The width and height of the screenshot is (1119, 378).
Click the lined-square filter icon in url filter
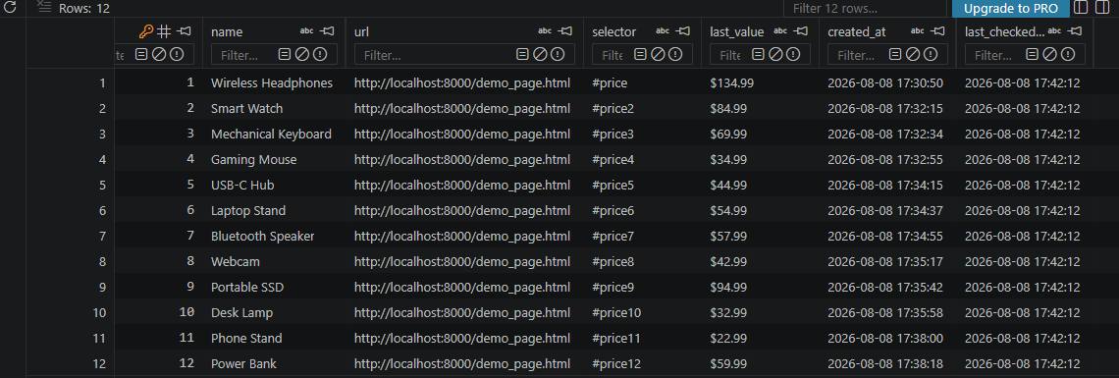(x=522, y=54)
